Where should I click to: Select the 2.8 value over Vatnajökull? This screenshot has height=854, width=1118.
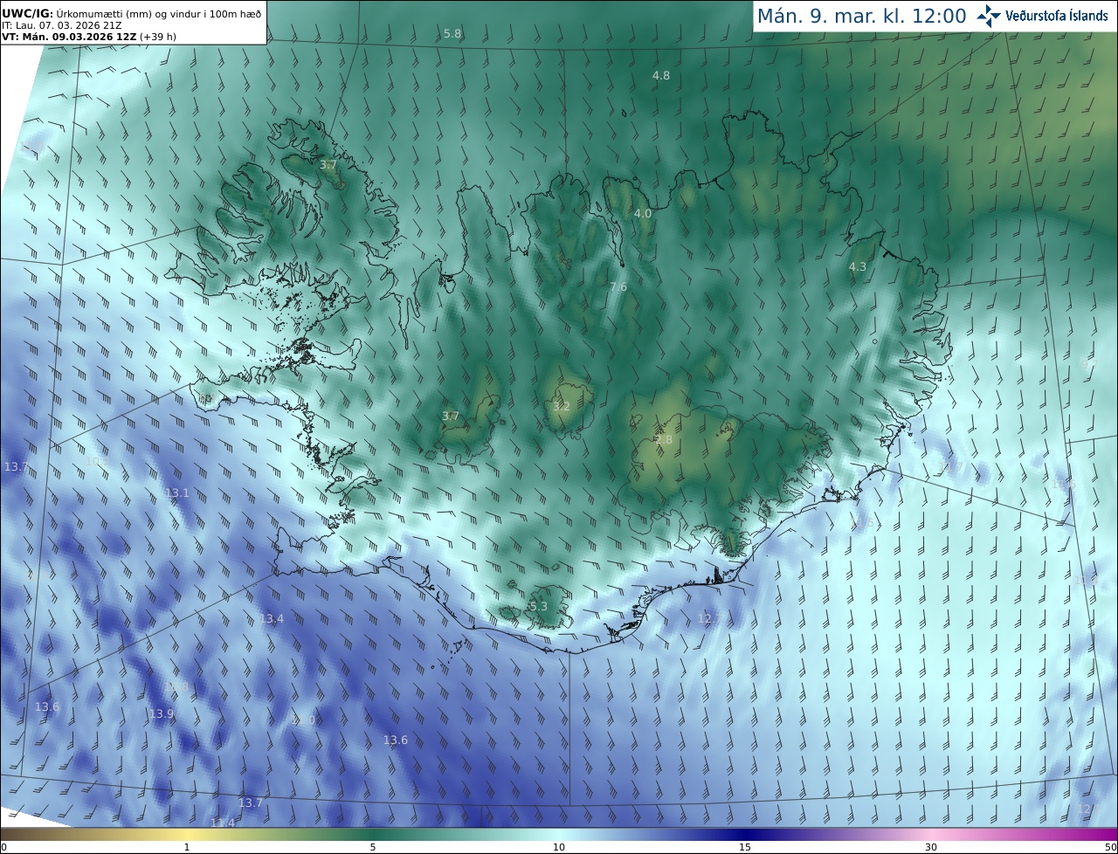click(x=664, y=440)
